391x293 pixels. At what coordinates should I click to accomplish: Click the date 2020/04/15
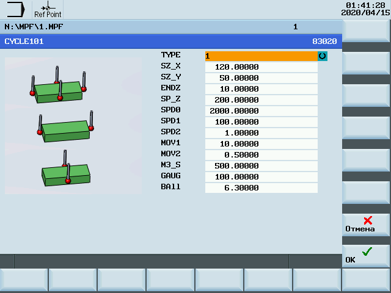(365, 12)
